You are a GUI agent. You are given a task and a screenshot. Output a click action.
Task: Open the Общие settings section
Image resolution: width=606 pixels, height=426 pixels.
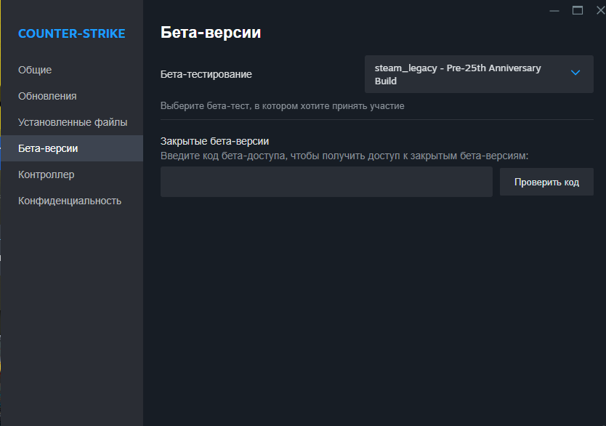(72, 70)
